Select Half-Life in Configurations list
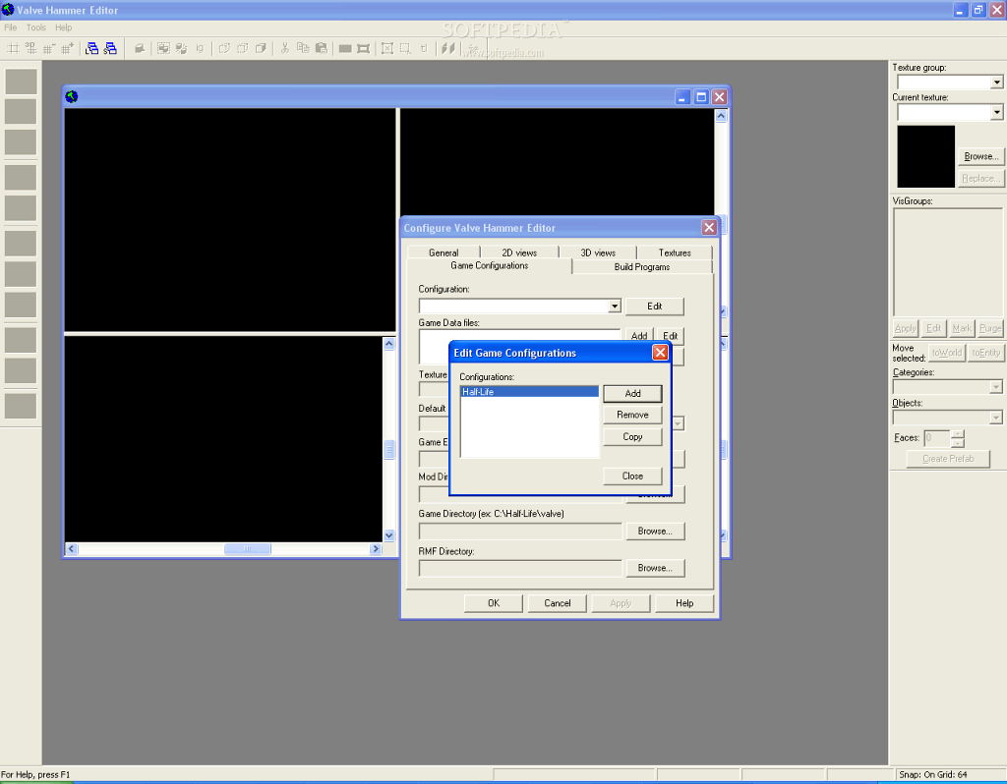The image size is (1007, 784). [x=530, y=391]
